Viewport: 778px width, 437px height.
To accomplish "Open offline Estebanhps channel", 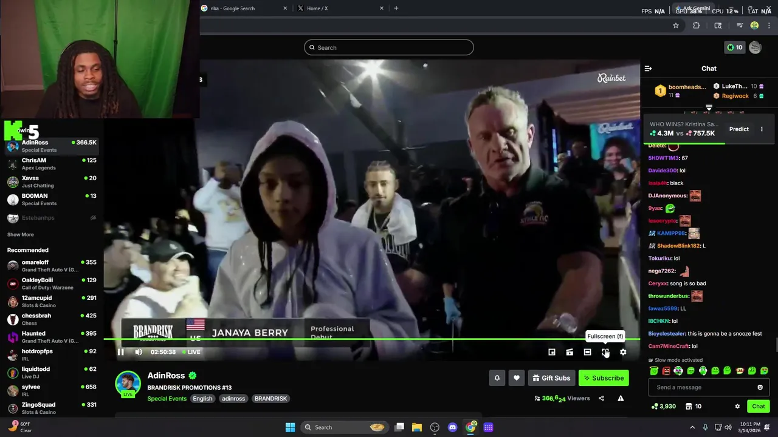I will (x=52, y=218).
